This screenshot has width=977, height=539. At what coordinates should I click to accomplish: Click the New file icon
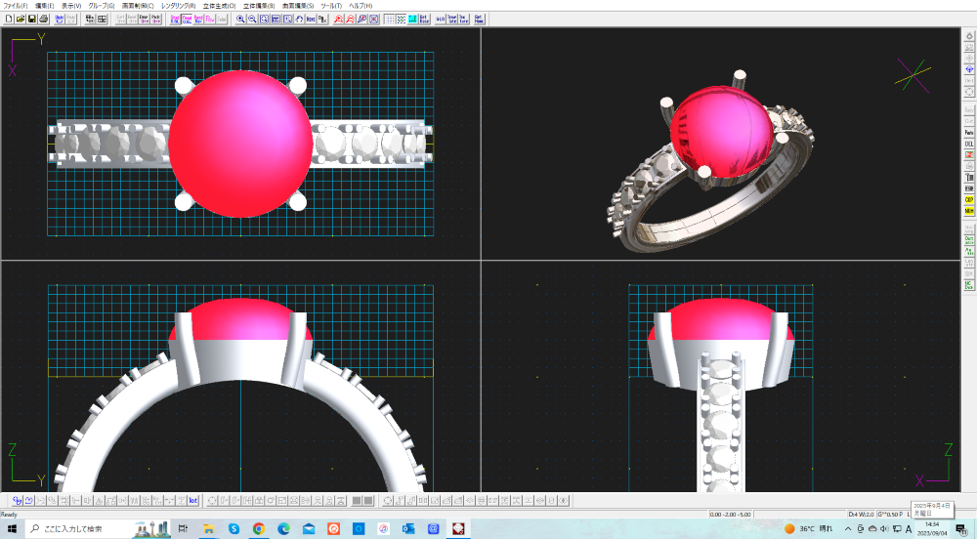(8, 19)
